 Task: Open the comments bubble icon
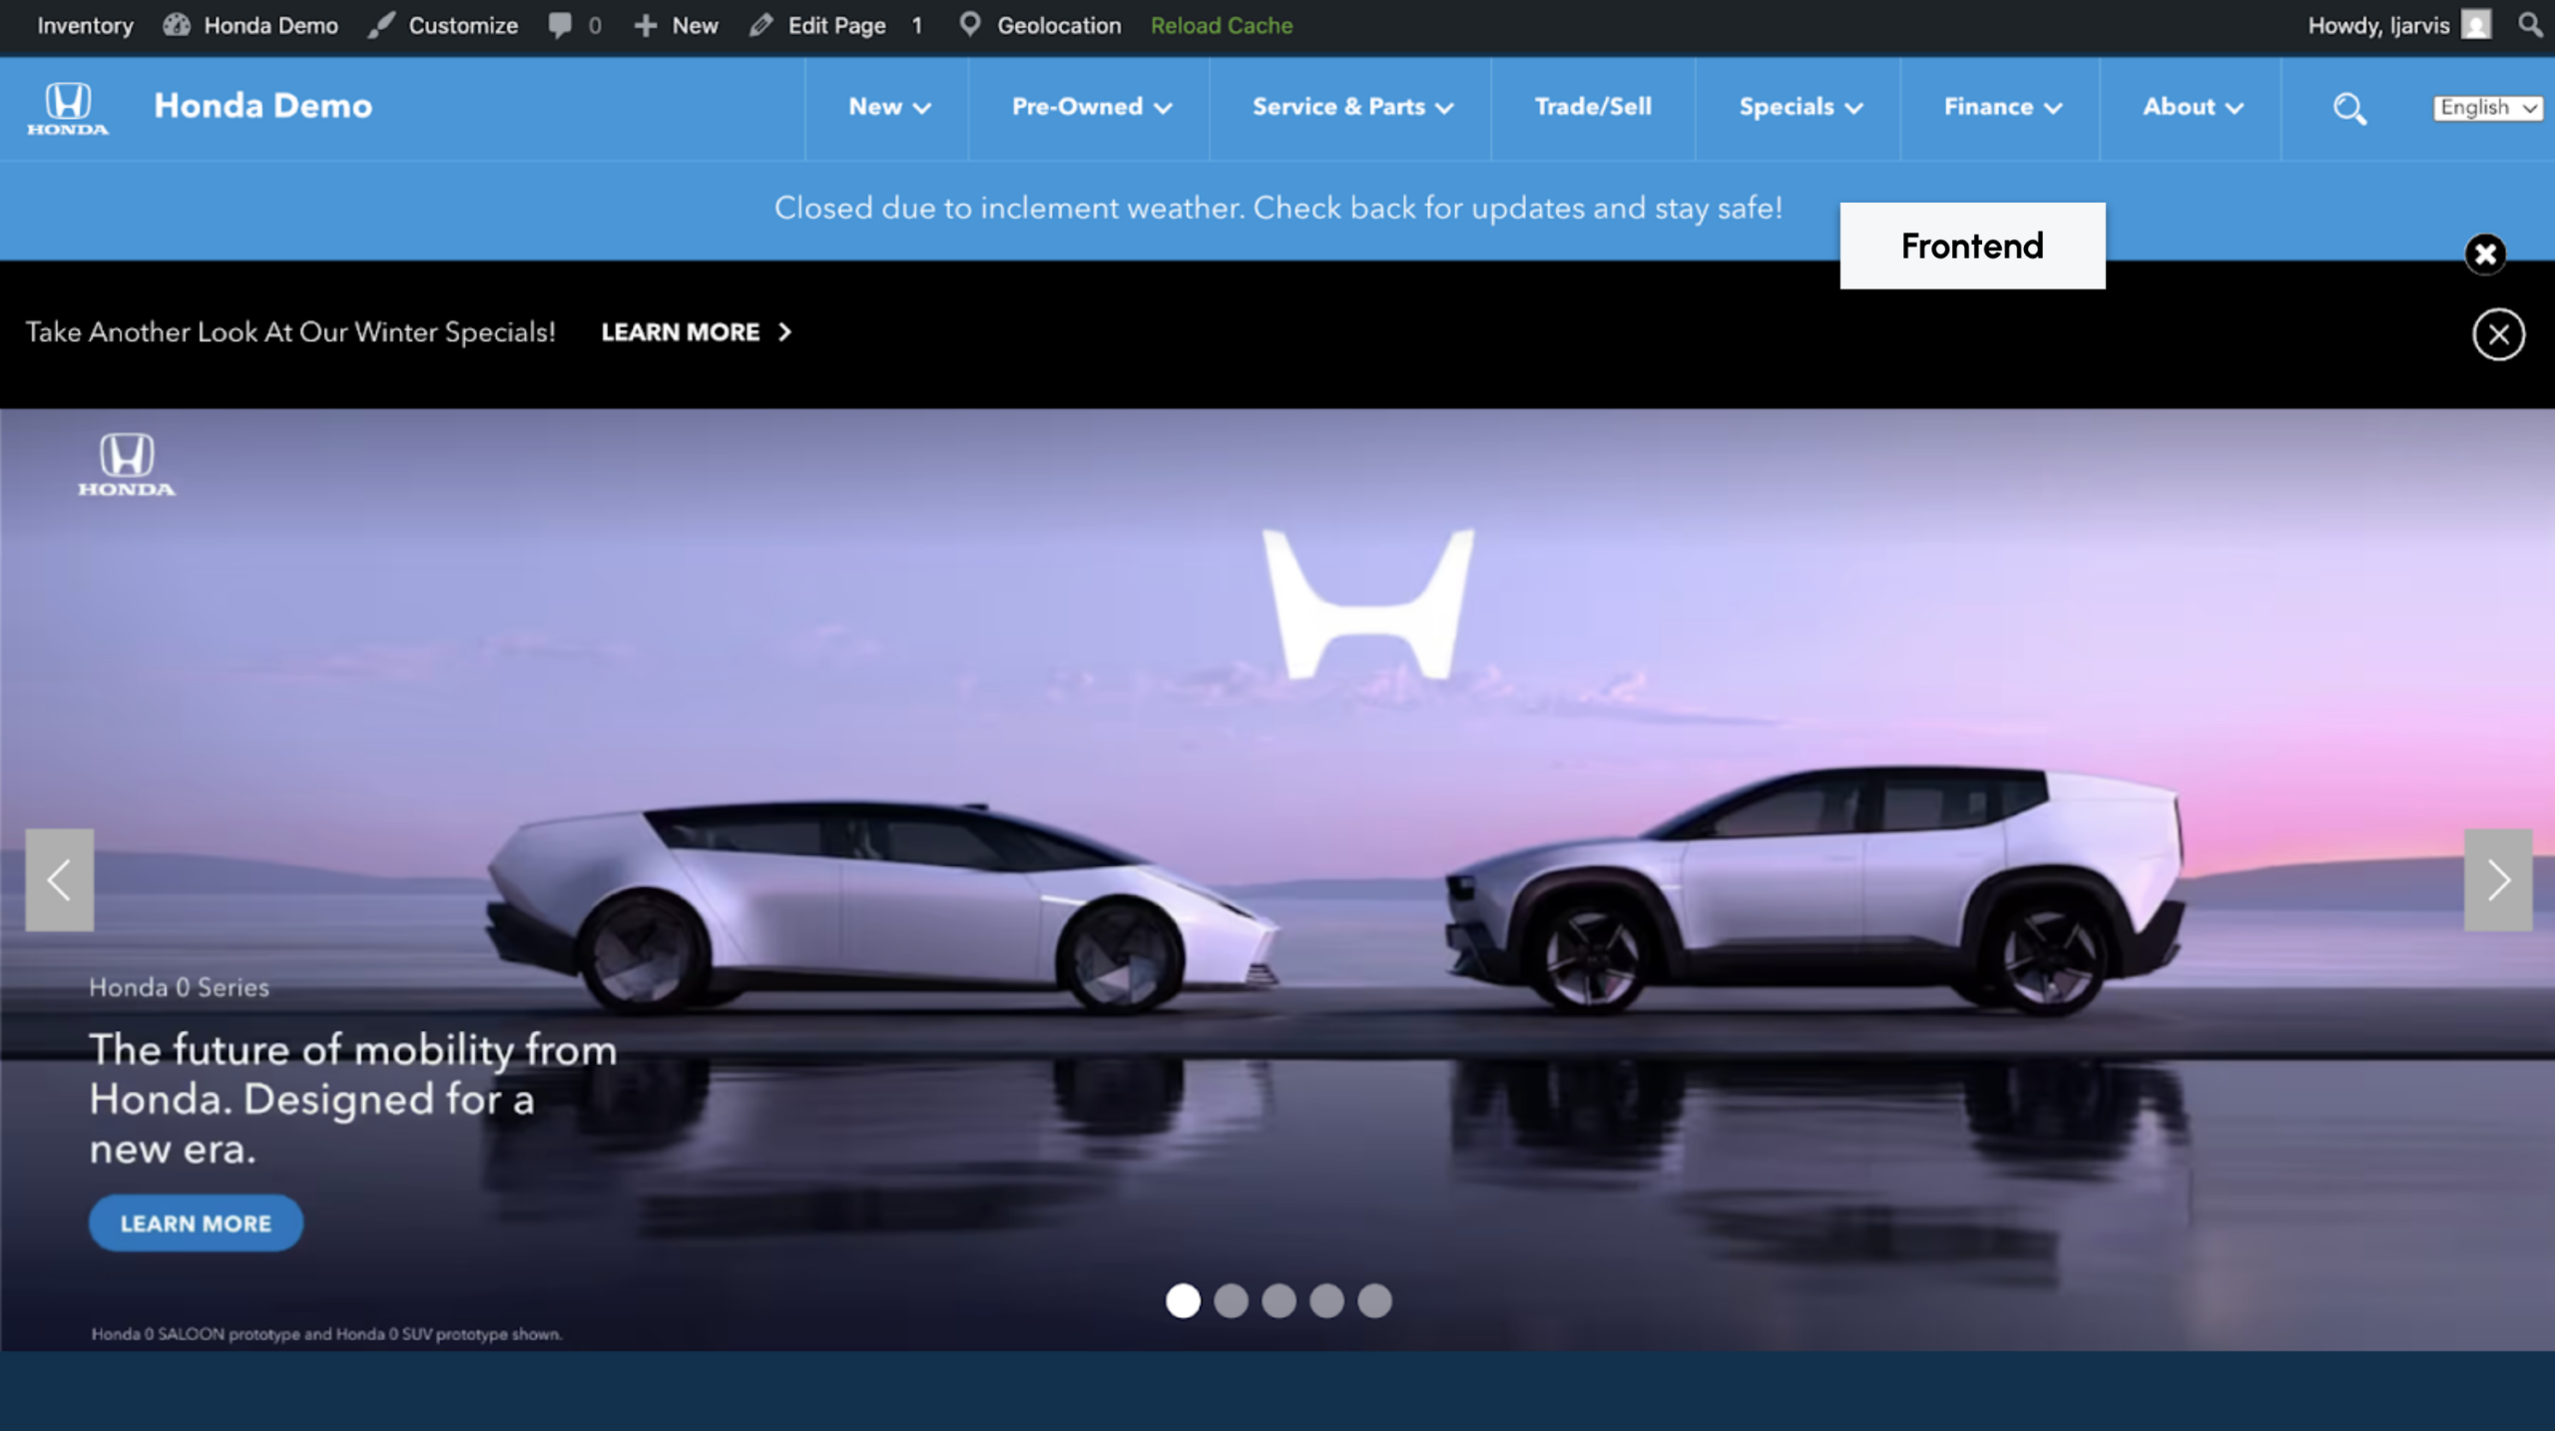tap(560, 25)
